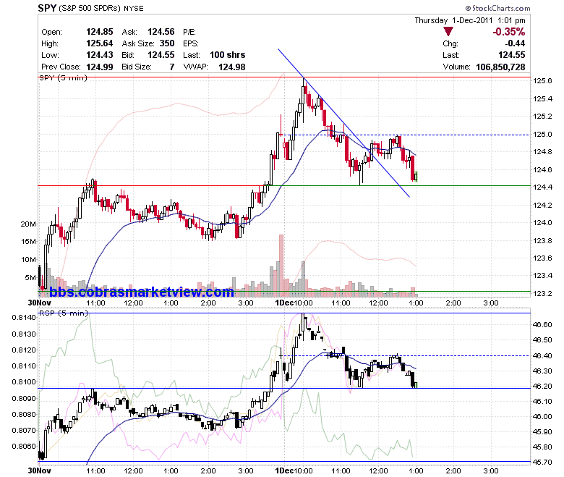The height and width of the screenshot is (477, 564).
Task: Click the last green candlestick on SPY chart
Action: click(416, 177)
